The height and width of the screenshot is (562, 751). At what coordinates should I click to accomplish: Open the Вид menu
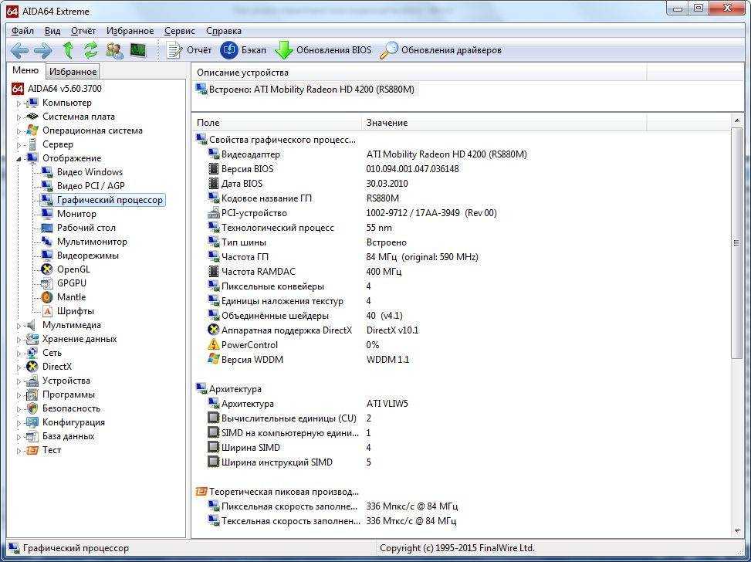[52, 31]
